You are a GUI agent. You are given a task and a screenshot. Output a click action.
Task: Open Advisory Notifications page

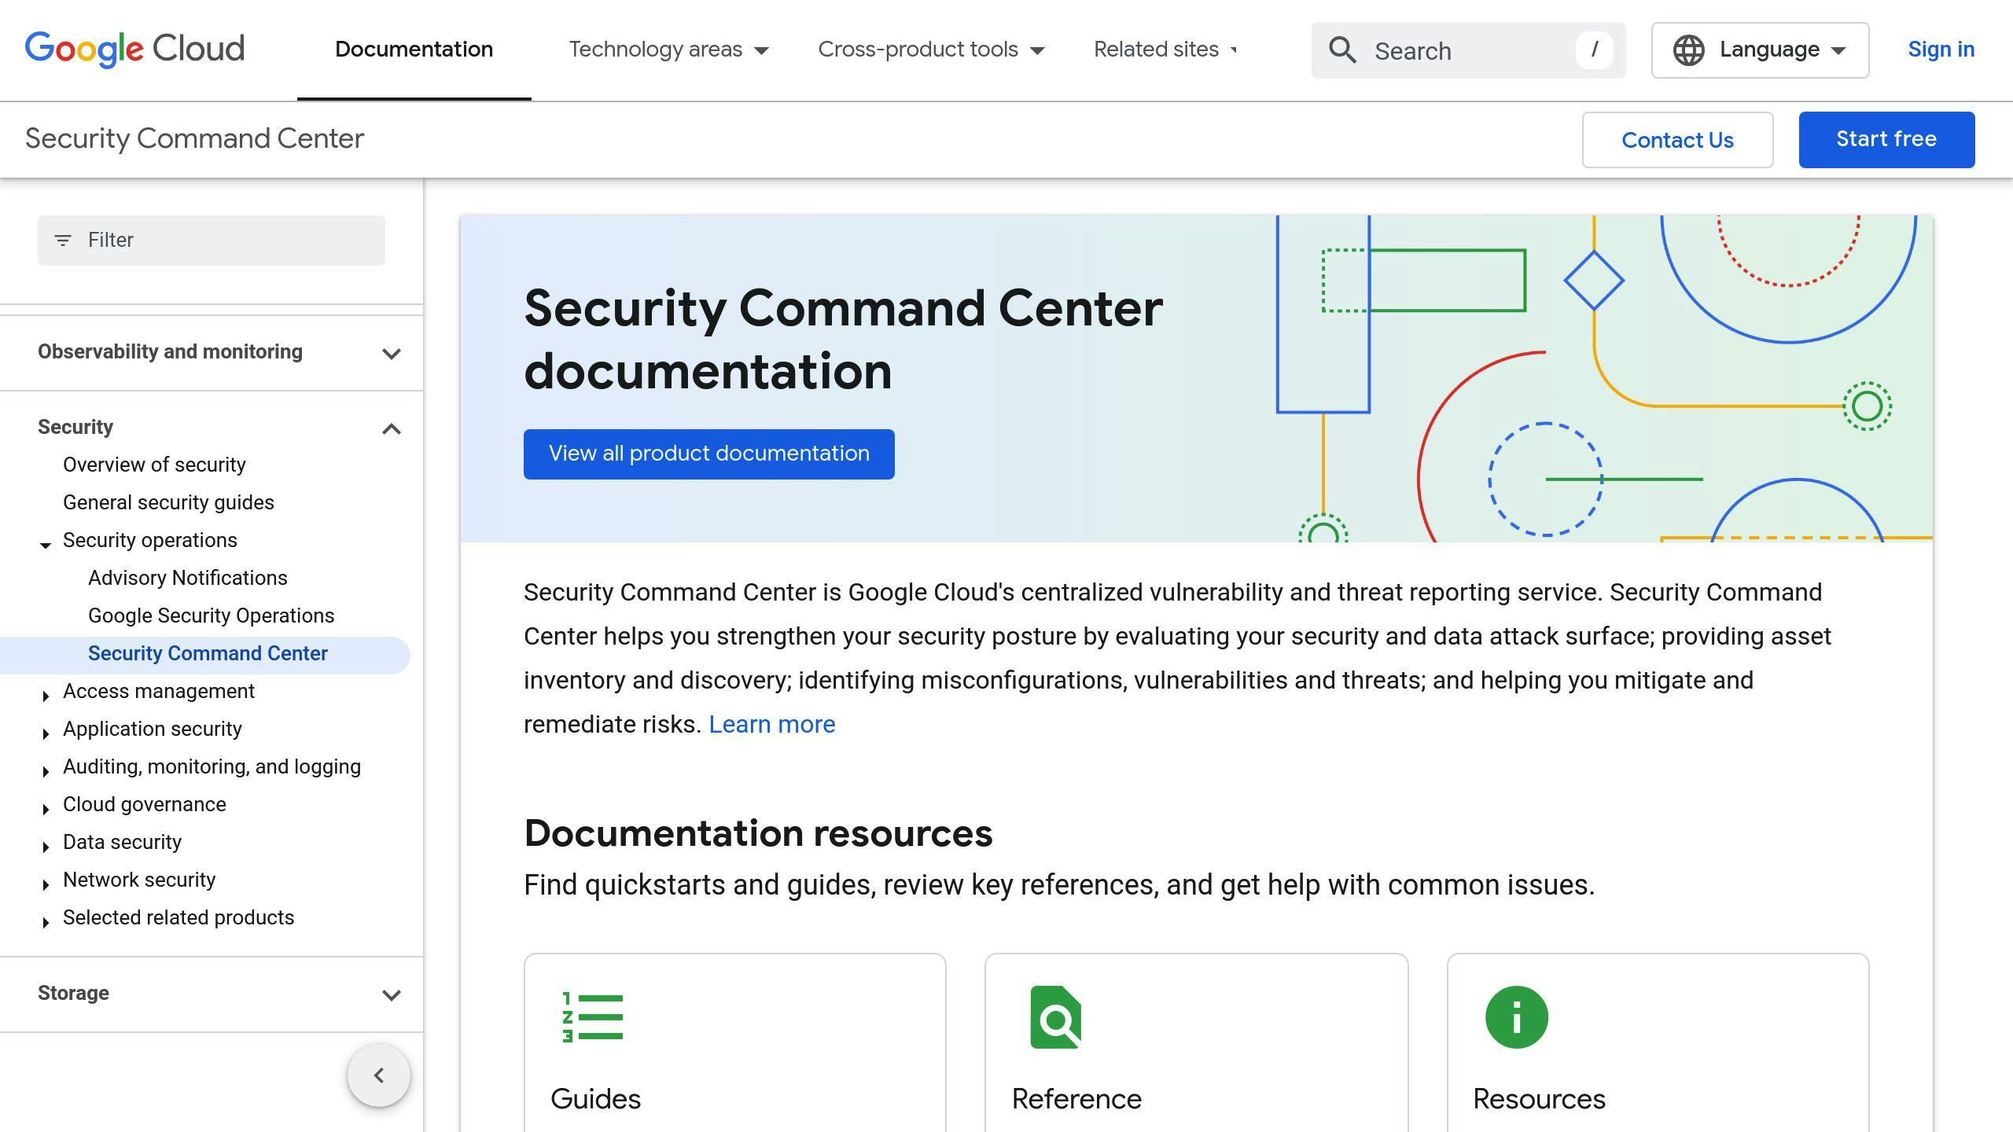(187, 578)
